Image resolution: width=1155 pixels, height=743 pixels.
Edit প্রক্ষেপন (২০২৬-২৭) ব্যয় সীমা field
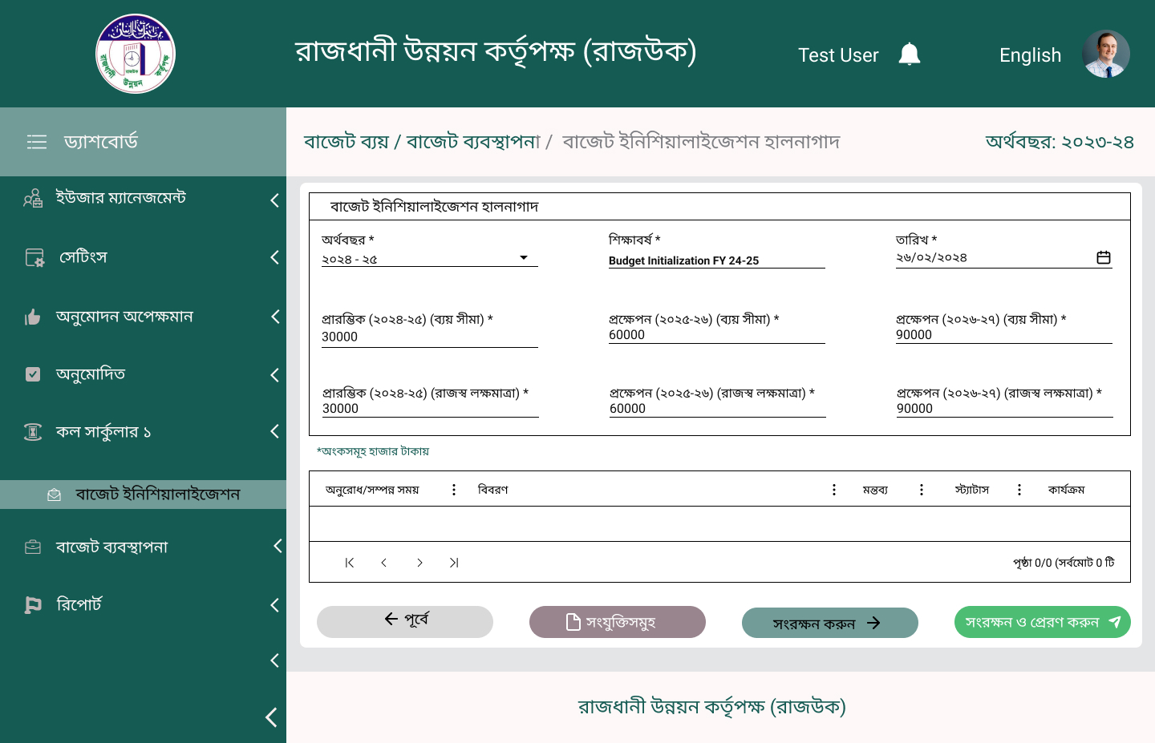(x=1004, y=335)
